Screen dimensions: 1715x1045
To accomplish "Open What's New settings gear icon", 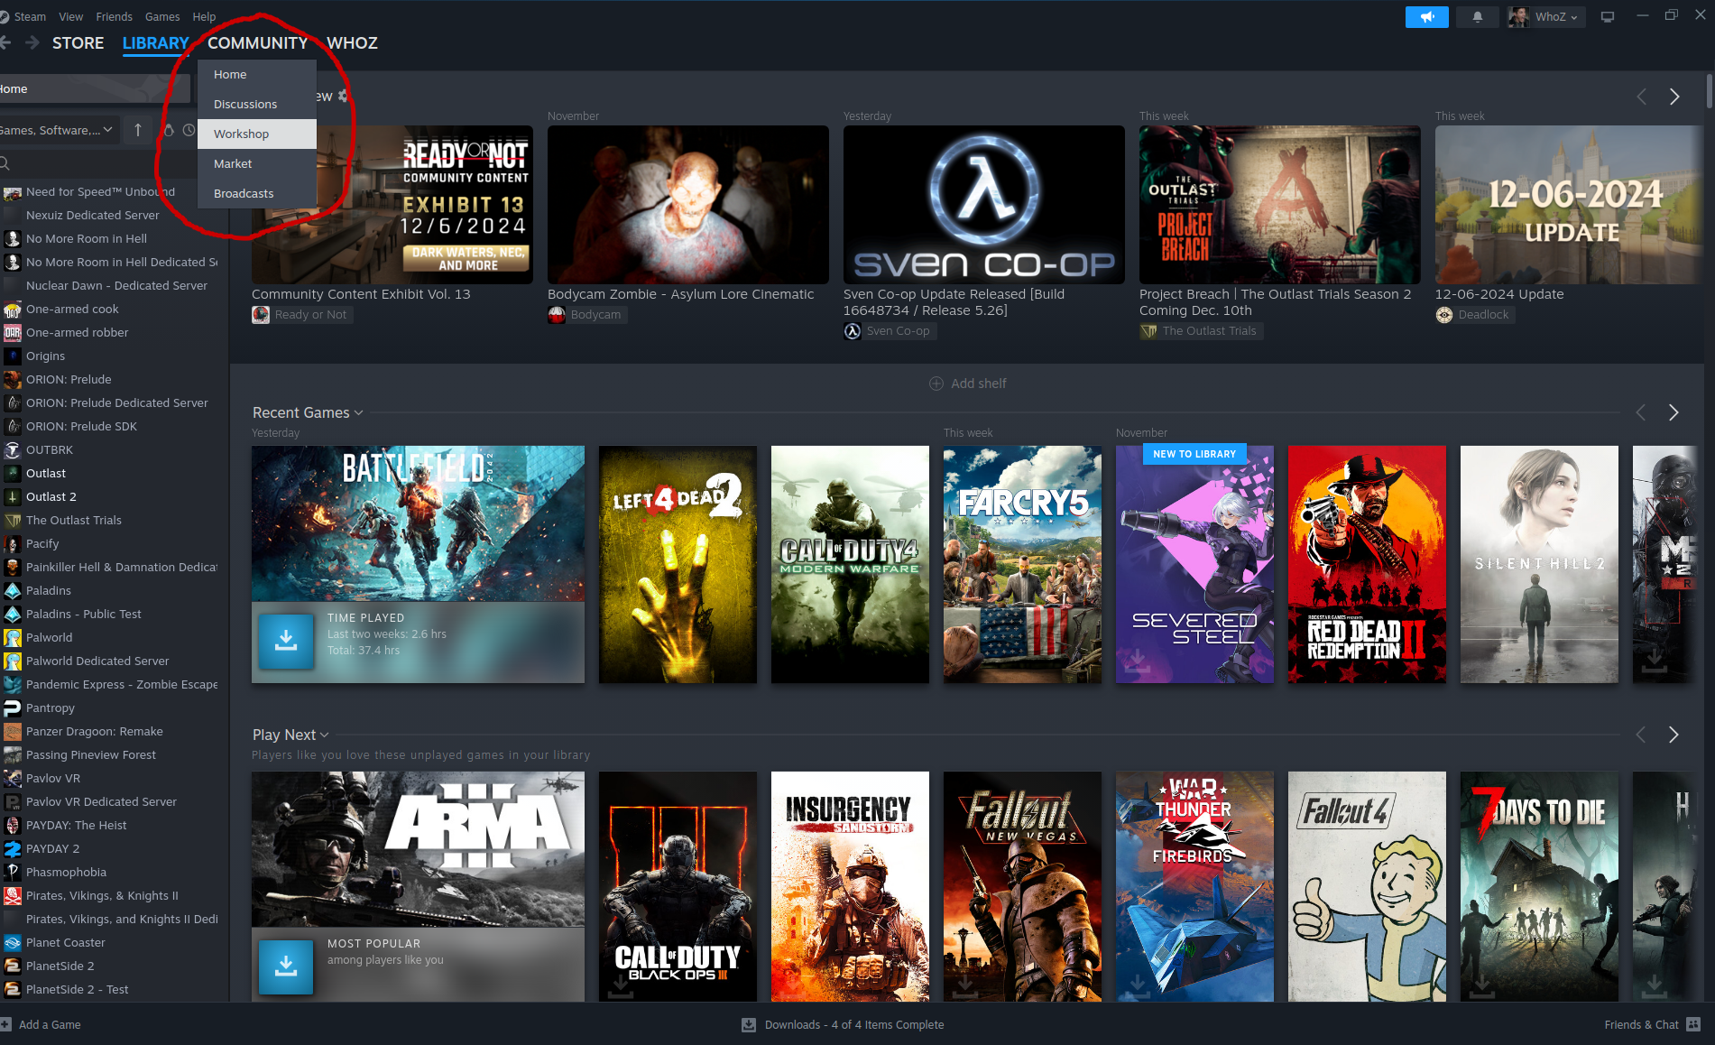I will pos(343,96).
